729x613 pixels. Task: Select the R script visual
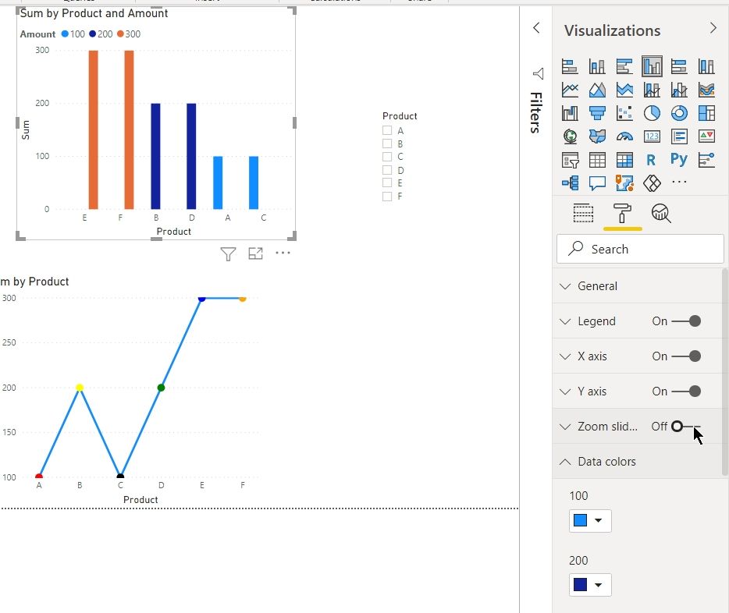651,160
